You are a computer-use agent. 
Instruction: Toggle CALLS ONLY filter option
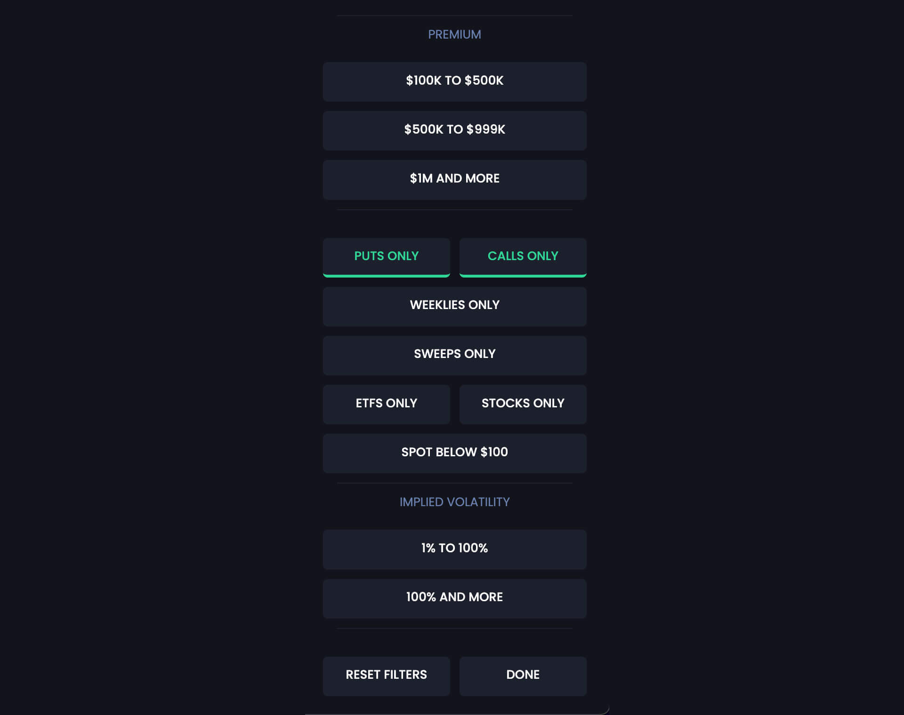pos(523,256)
